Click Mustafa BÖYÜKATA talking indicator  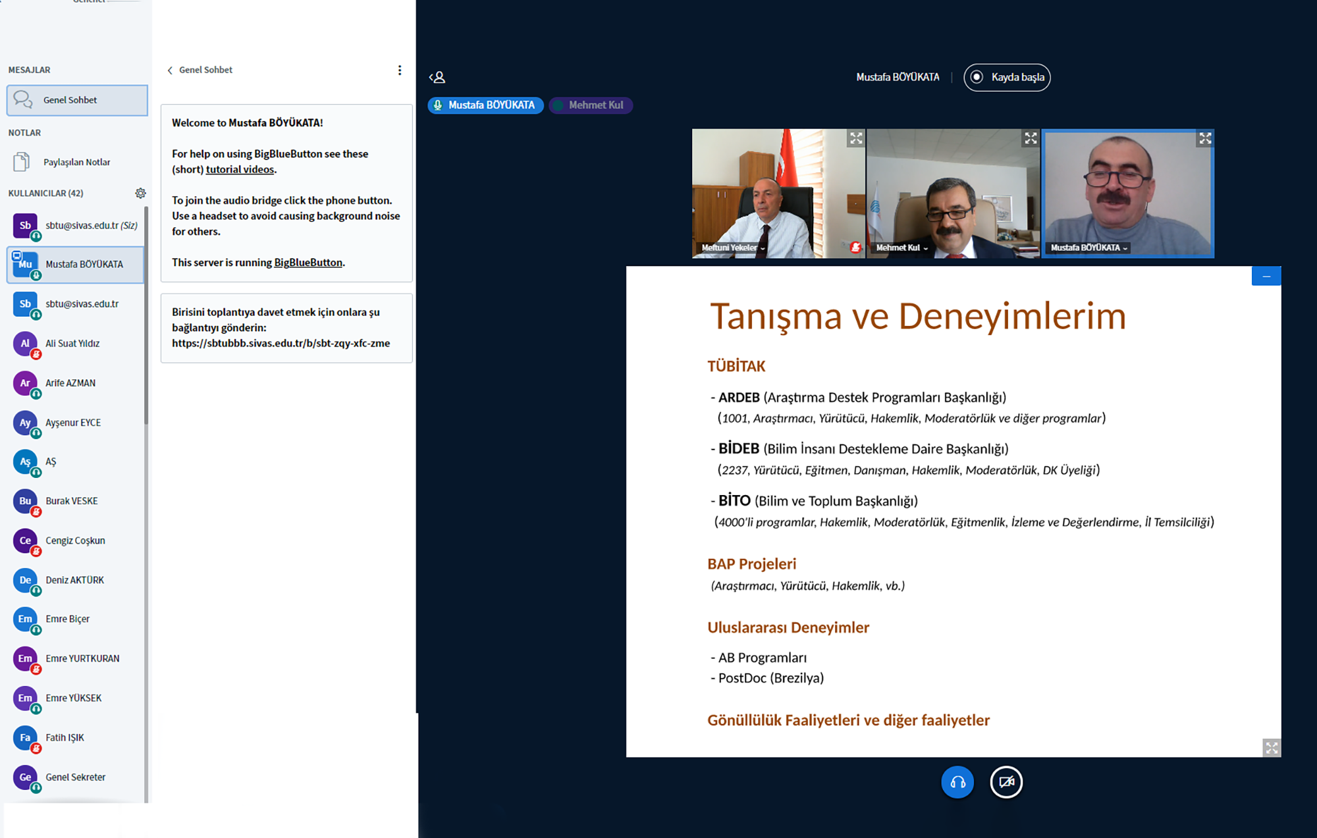tap(485, 105)
